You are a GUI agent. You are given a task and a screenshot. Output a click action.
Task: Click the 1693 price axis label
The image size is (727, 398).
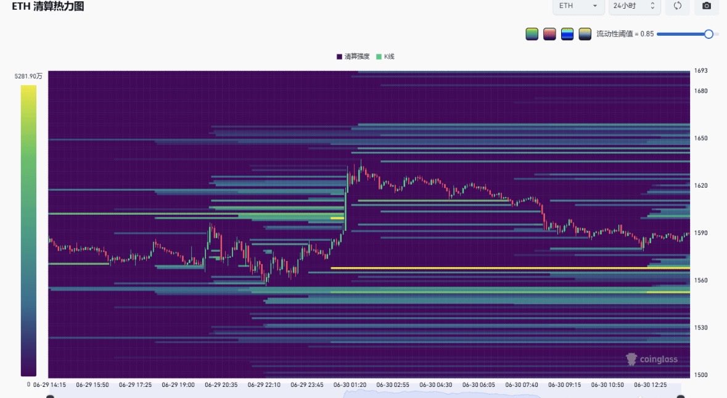(x=700, y=70)
